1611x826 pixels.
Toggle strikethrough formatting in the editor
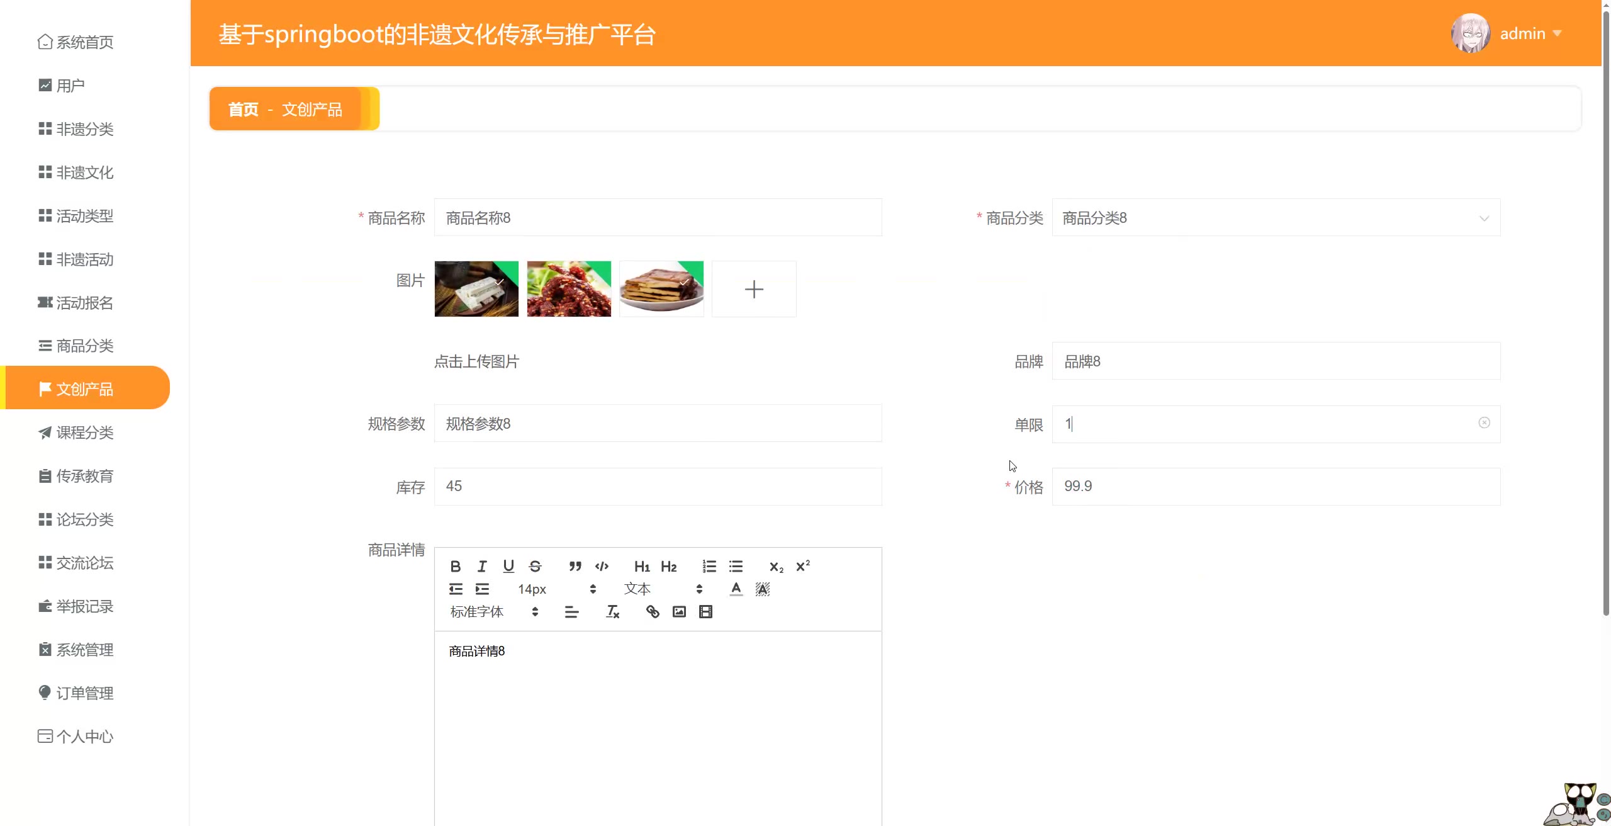coord(535,566)
